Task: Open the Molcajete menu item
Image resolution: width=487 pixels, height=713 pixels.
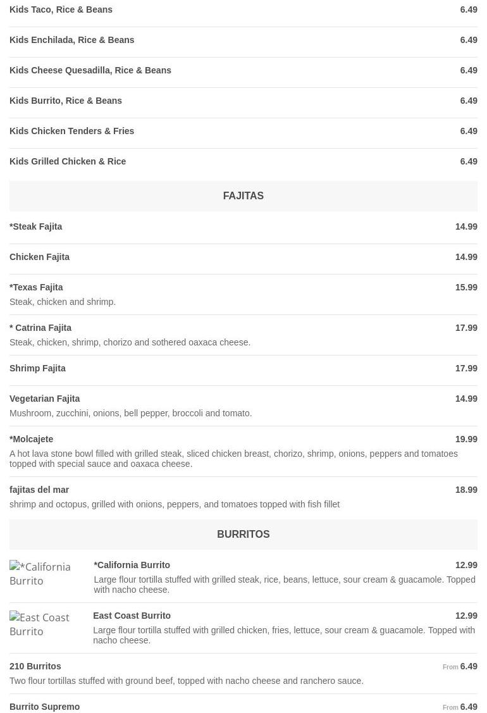Action: click(32, 440)
